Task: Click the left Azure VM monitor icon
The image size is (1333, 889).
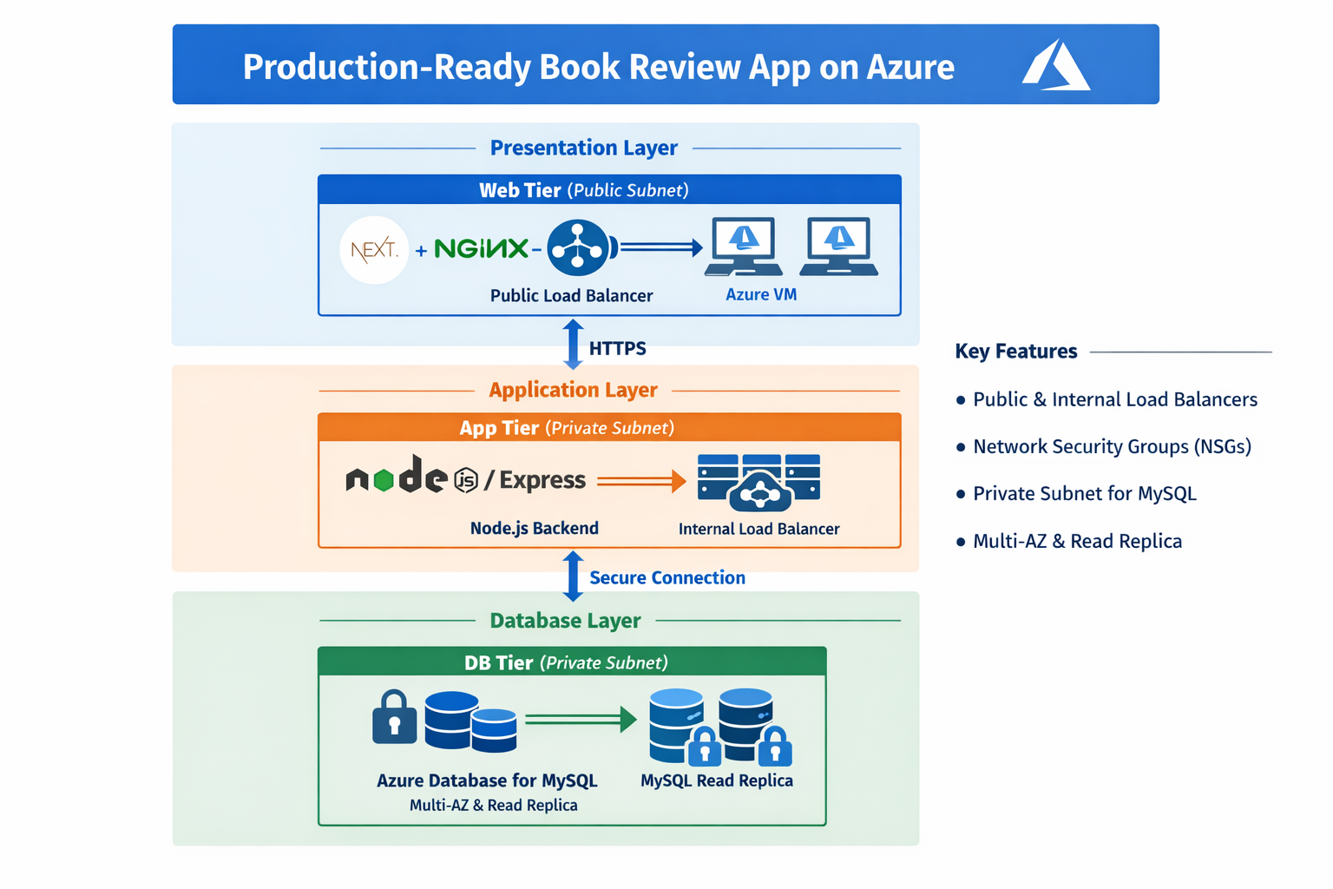Action: click(744, 247)
